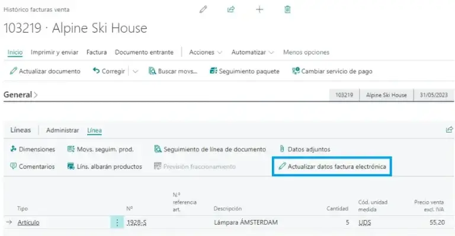Click Seguimiento paquete action
Screen dimensions: 455x236
pyautogui.click(x=245, y=71)
